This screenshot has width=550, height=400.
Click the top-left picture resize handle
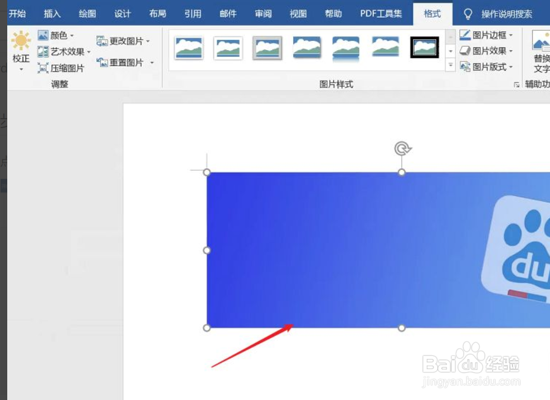(x=207, y=172)
